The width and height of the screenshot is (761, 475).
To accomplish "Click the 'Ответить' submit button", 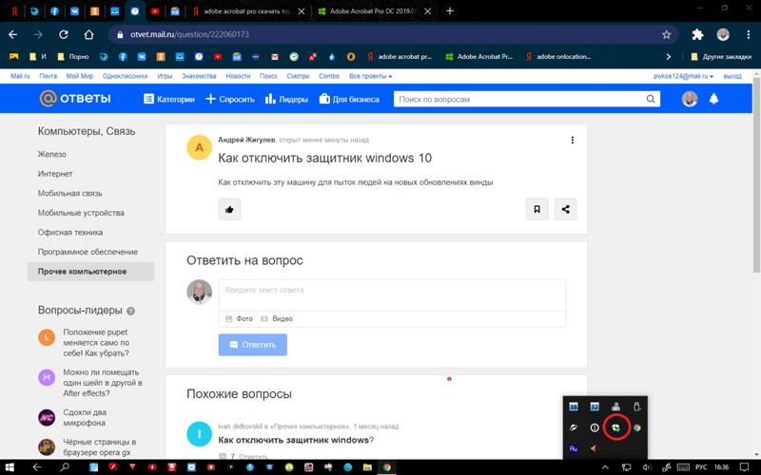I will point(252,345).
